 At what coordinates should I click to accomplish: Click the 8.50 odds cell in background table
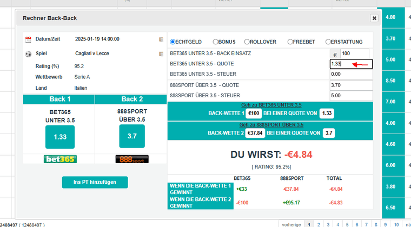[x=390, y=81]
